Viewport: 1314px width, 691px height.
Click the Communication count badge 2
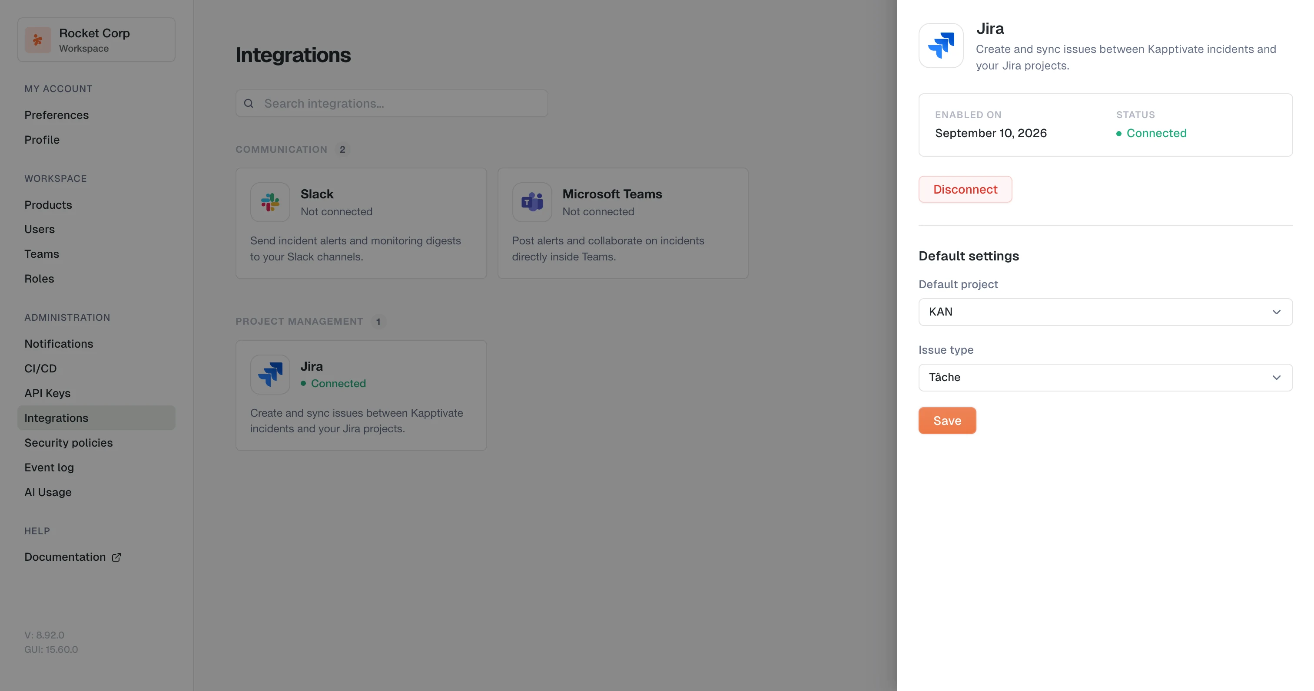(342, 150)
